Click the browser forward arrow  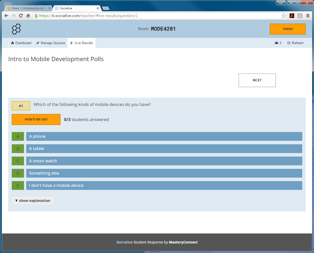tap(14, 16)
